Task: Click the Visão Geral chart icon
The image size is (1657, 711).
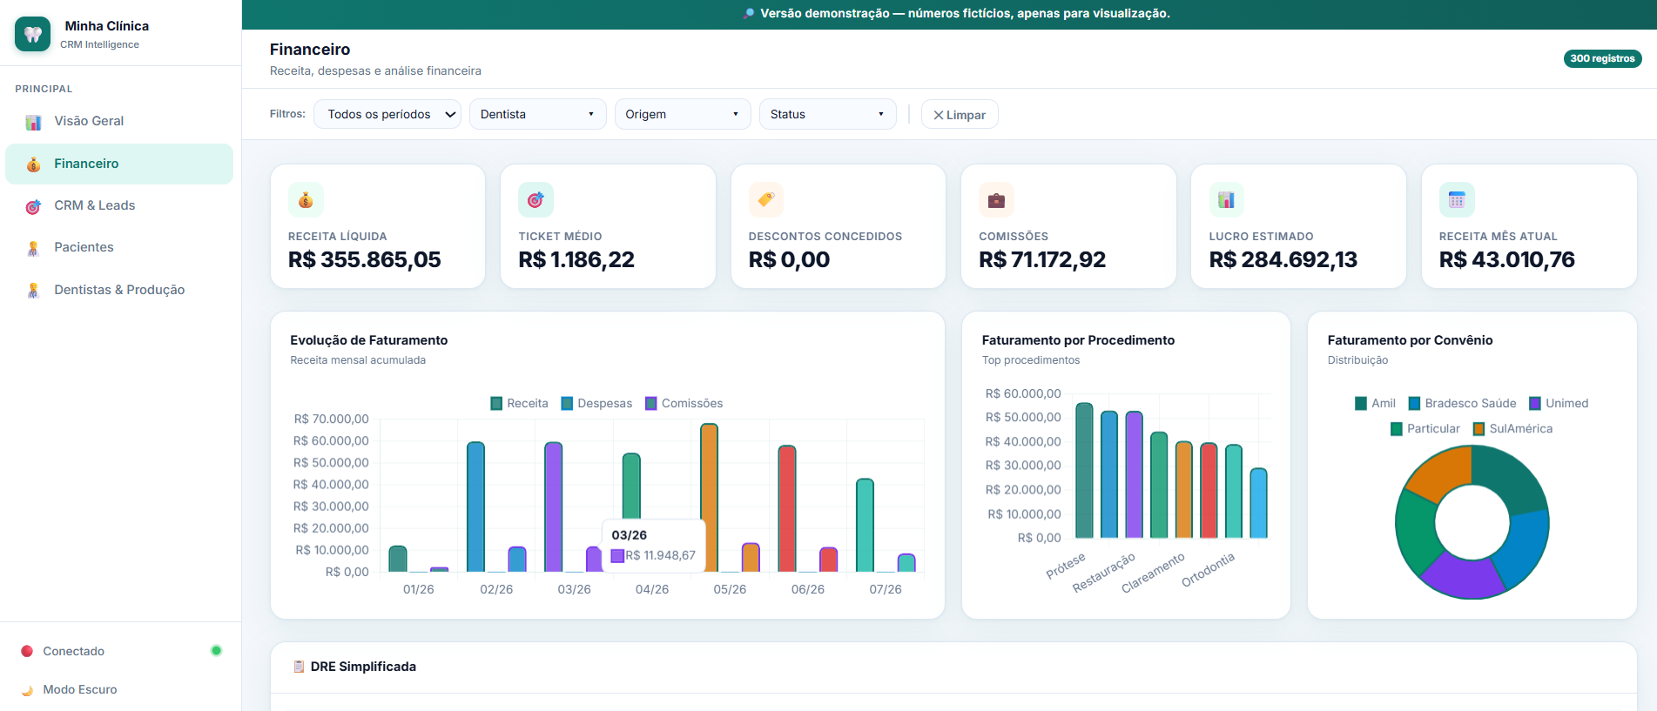Action: (33, 122)
